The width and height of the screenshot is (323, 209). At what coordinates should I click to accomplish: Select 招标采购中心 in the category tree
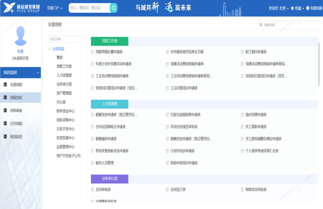[x=65, y=120]
